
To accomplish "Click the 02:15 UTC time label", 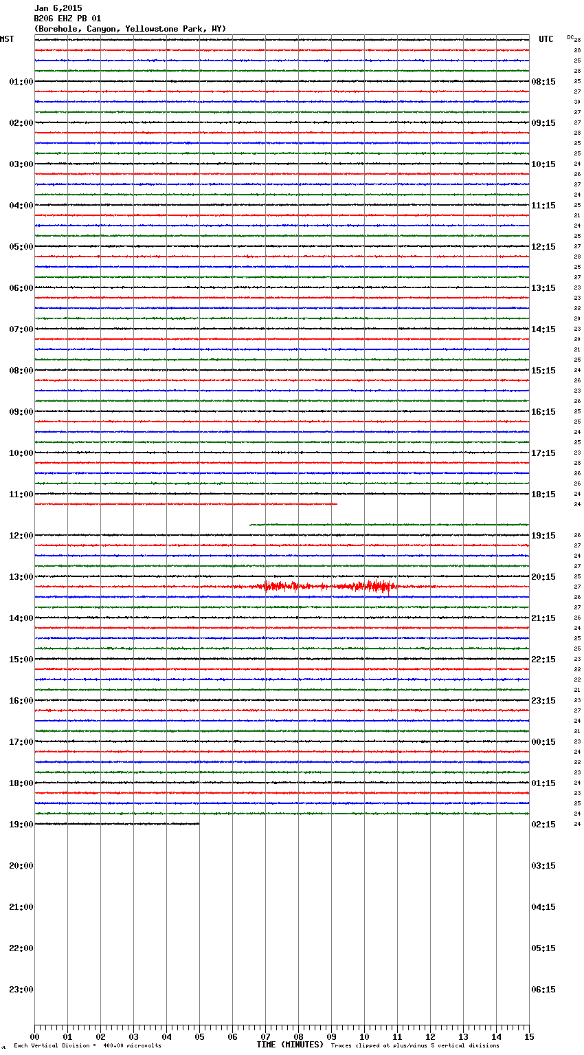I will [x=543, y=825].
